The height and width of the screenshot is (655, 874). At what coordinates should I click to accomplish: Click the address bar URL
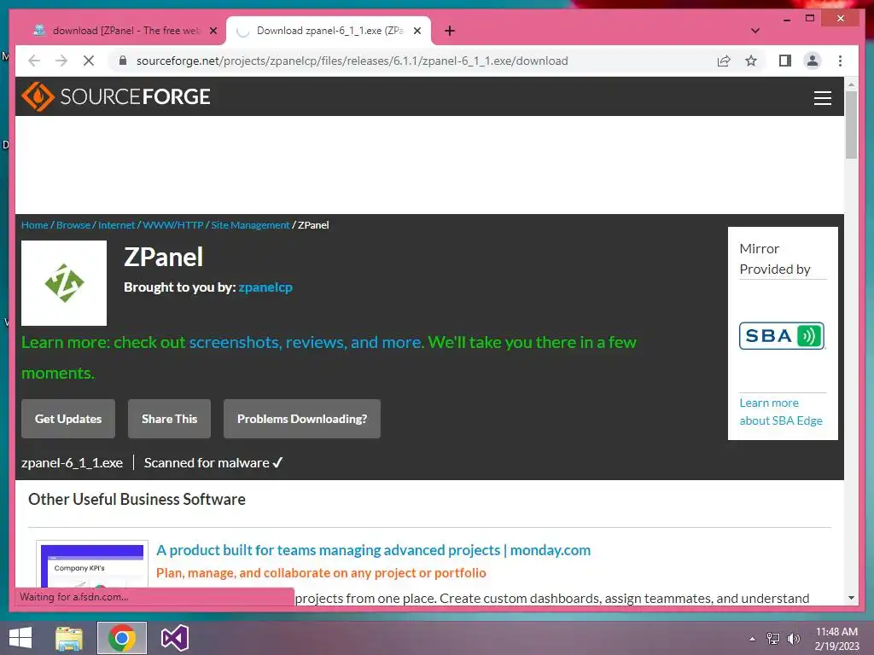coord(353,61)
